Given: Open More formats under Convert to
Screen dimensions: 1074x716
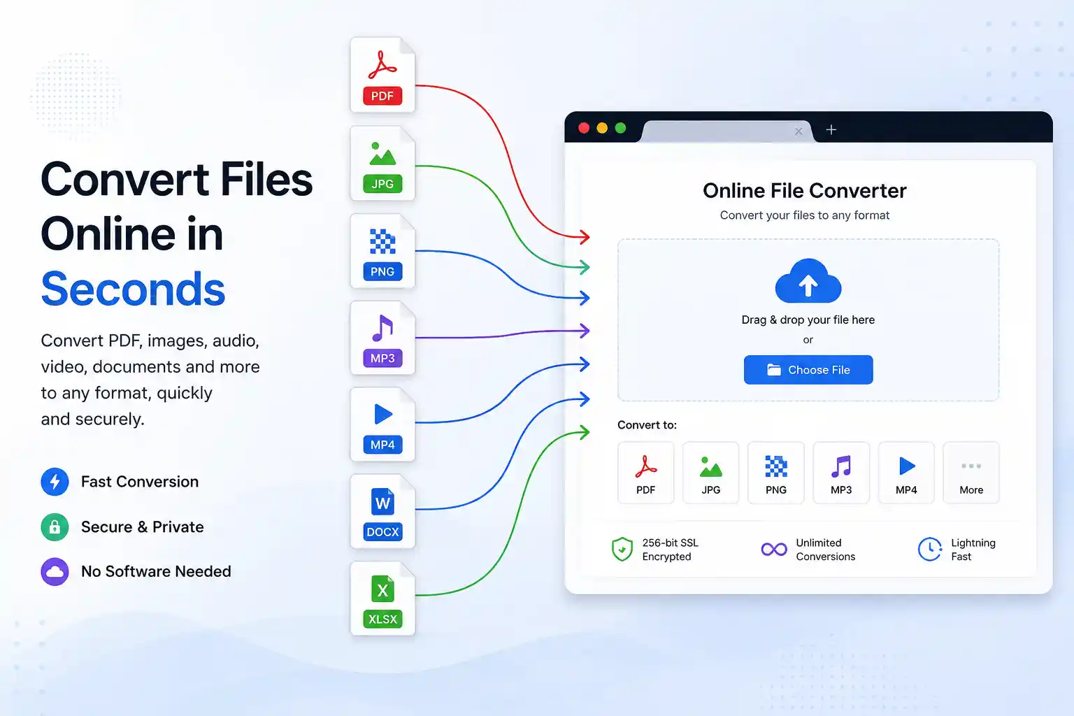Looking at the screenshot, I should click(x=971, y=473).
